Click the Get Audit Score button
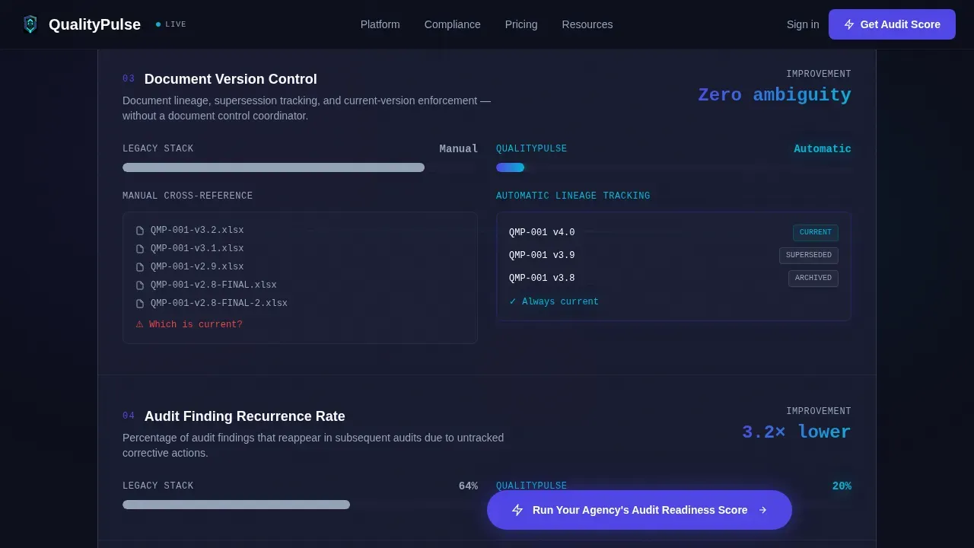The image size is (974, 548). coord(892,24)
